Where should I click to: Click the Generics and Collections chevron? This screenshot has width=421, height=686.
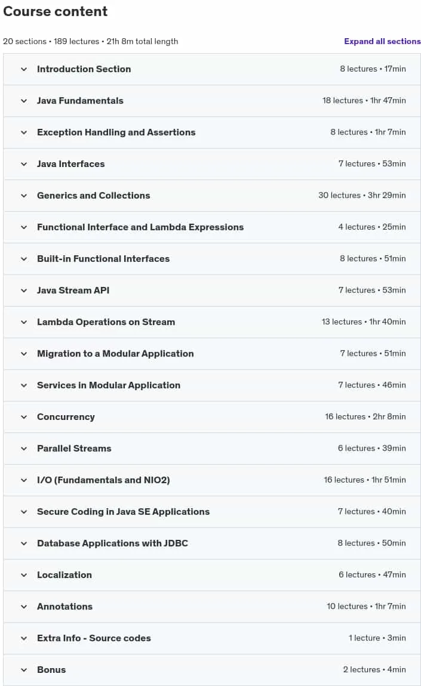click(x=24, y=196)
